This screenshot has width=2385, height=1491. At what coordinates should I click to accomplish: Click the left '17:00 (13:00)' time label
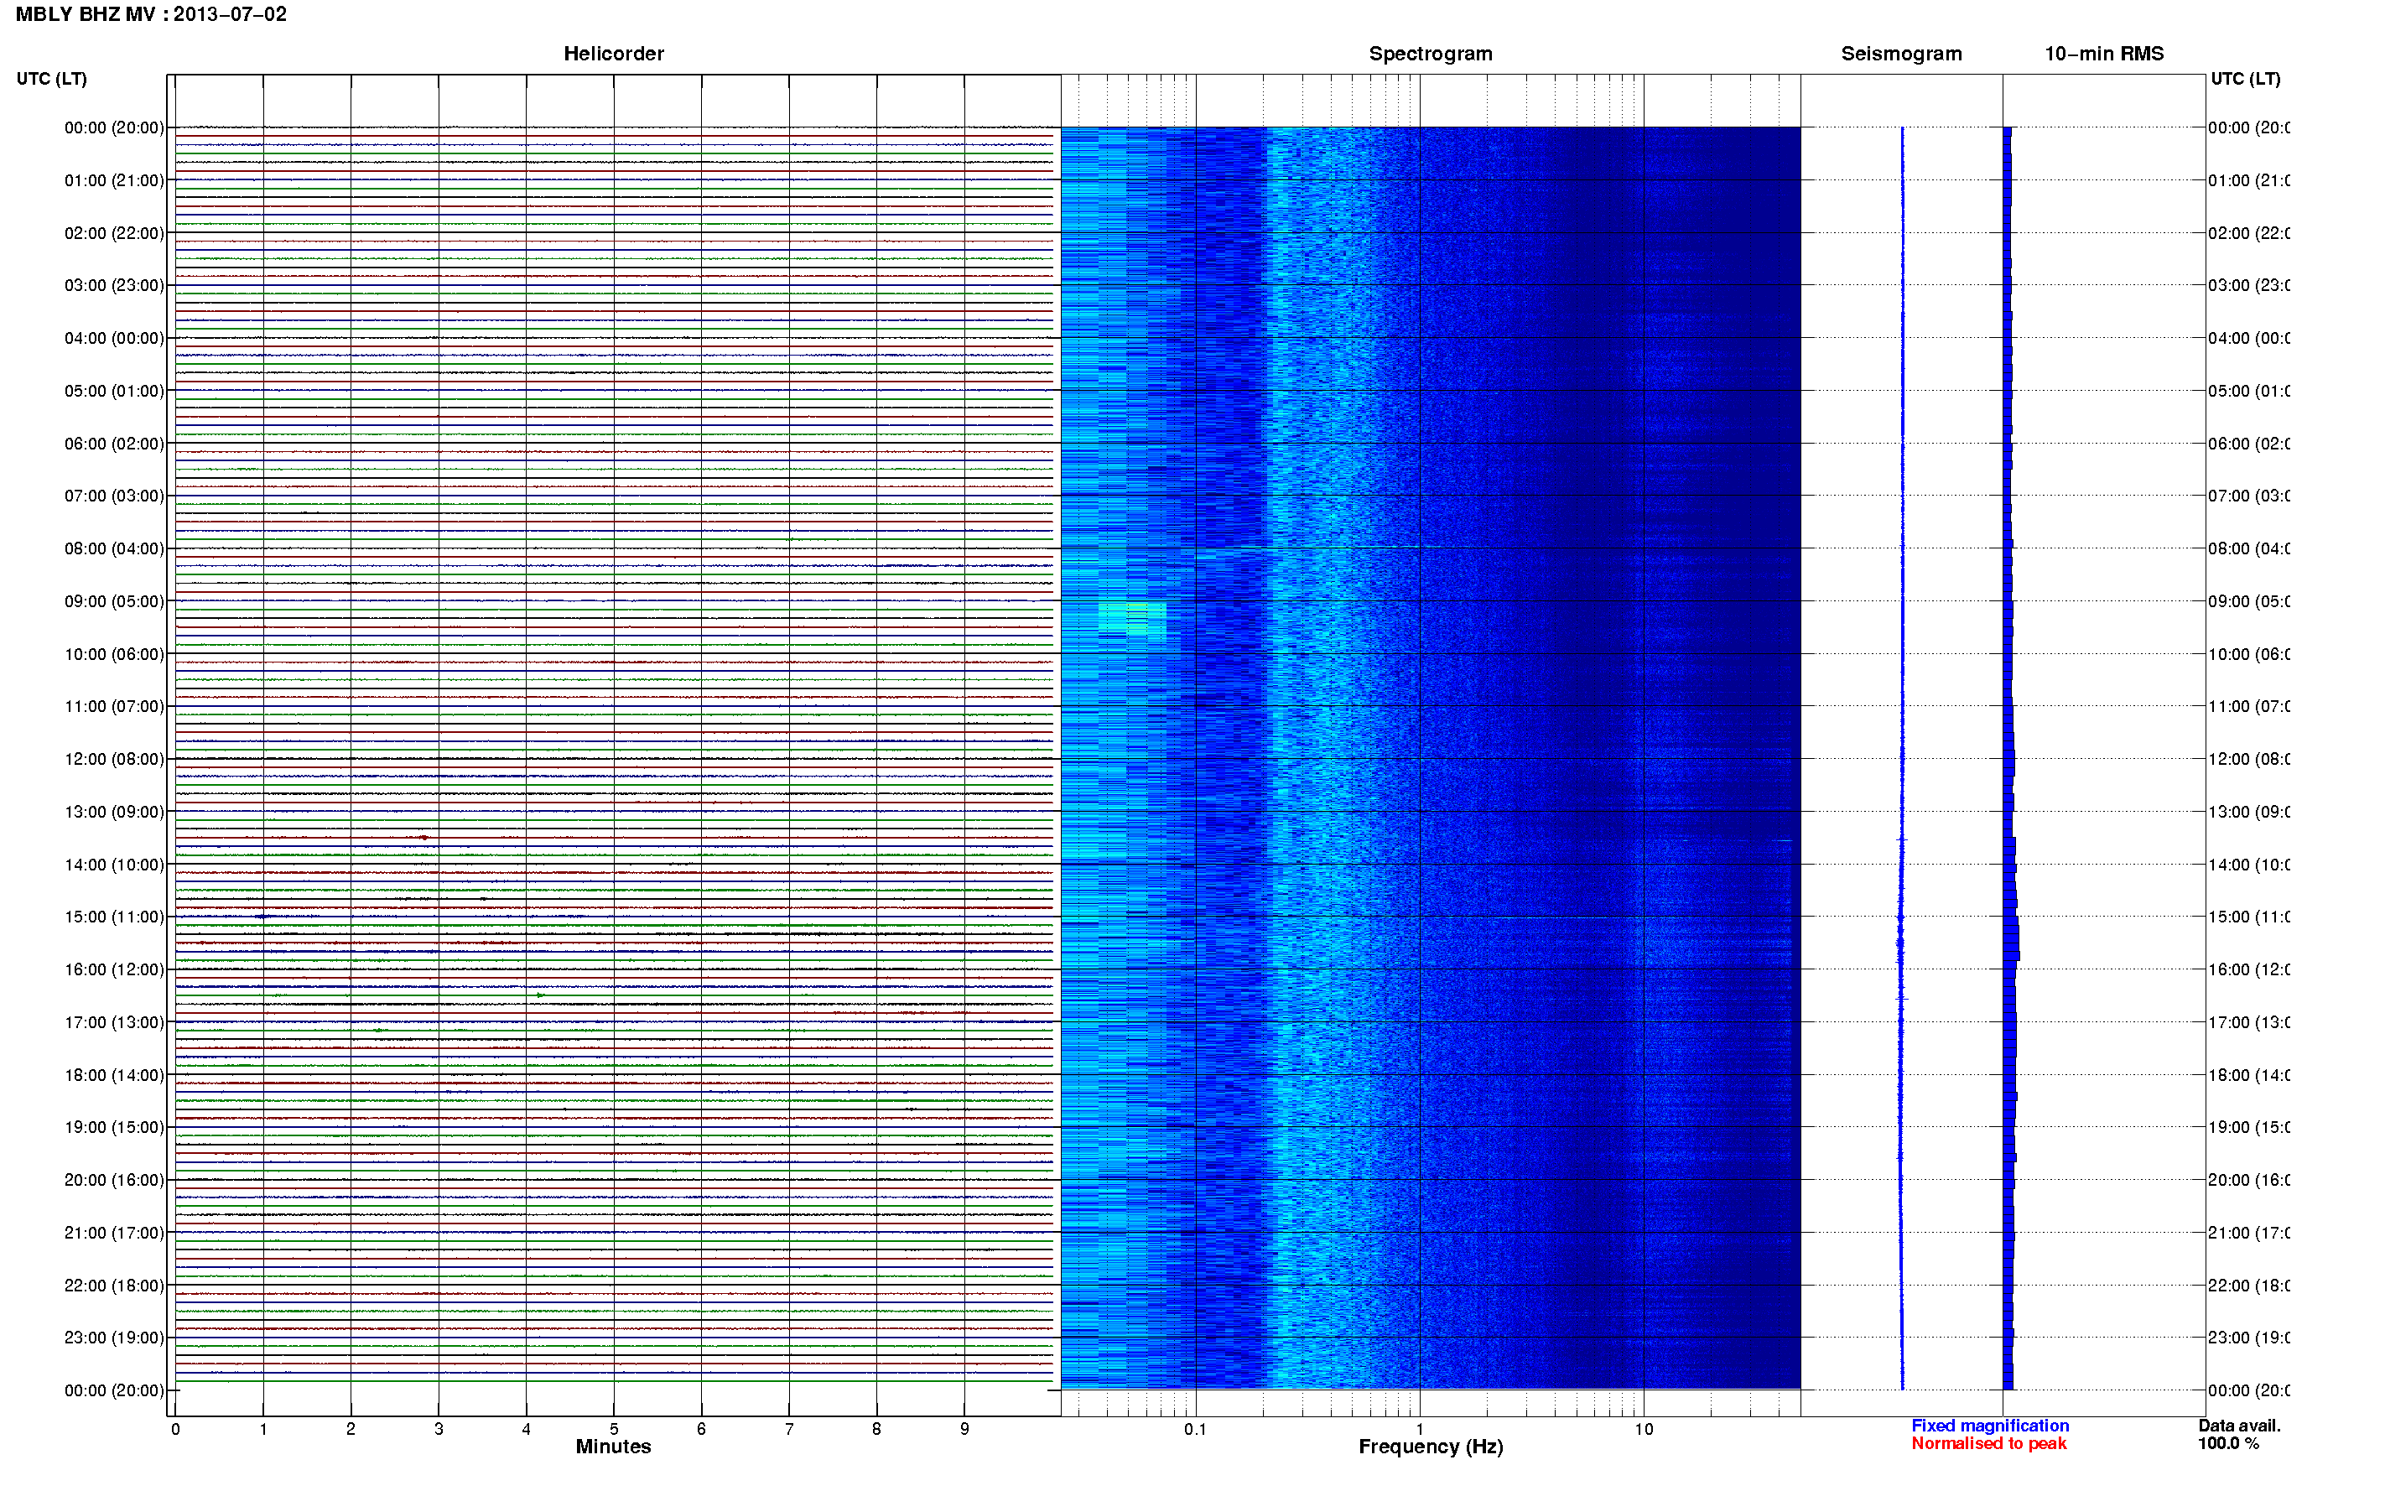click(x=114, y=1022)
